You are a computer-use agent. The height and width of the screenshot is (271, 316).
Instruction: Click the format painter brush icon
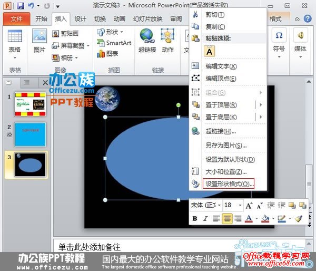(x=299, y=218)
